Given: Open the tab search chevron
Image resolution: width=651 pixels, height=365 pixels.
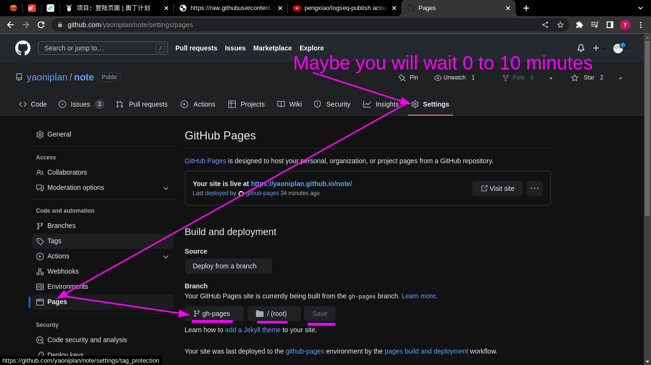Looking at the screenshot, I should [641, 8].
